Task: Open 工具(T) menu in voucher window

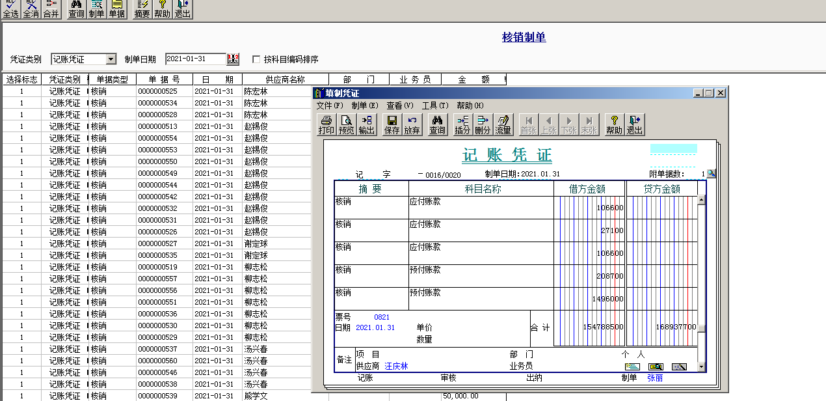Action: tap(435, 105)
